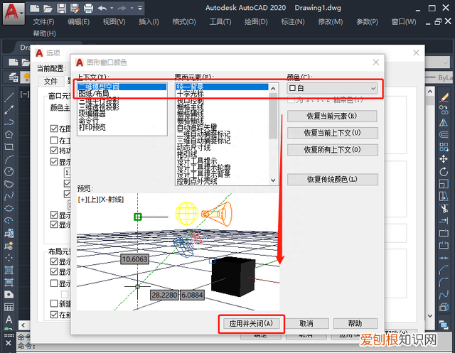
Task: Open the AutoCAD application menu button
Action: coord(14,13)
